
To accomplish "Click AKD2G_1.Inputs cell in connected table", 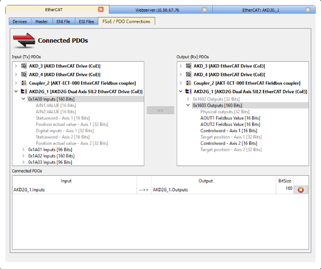I will click(x=74, y=190).
